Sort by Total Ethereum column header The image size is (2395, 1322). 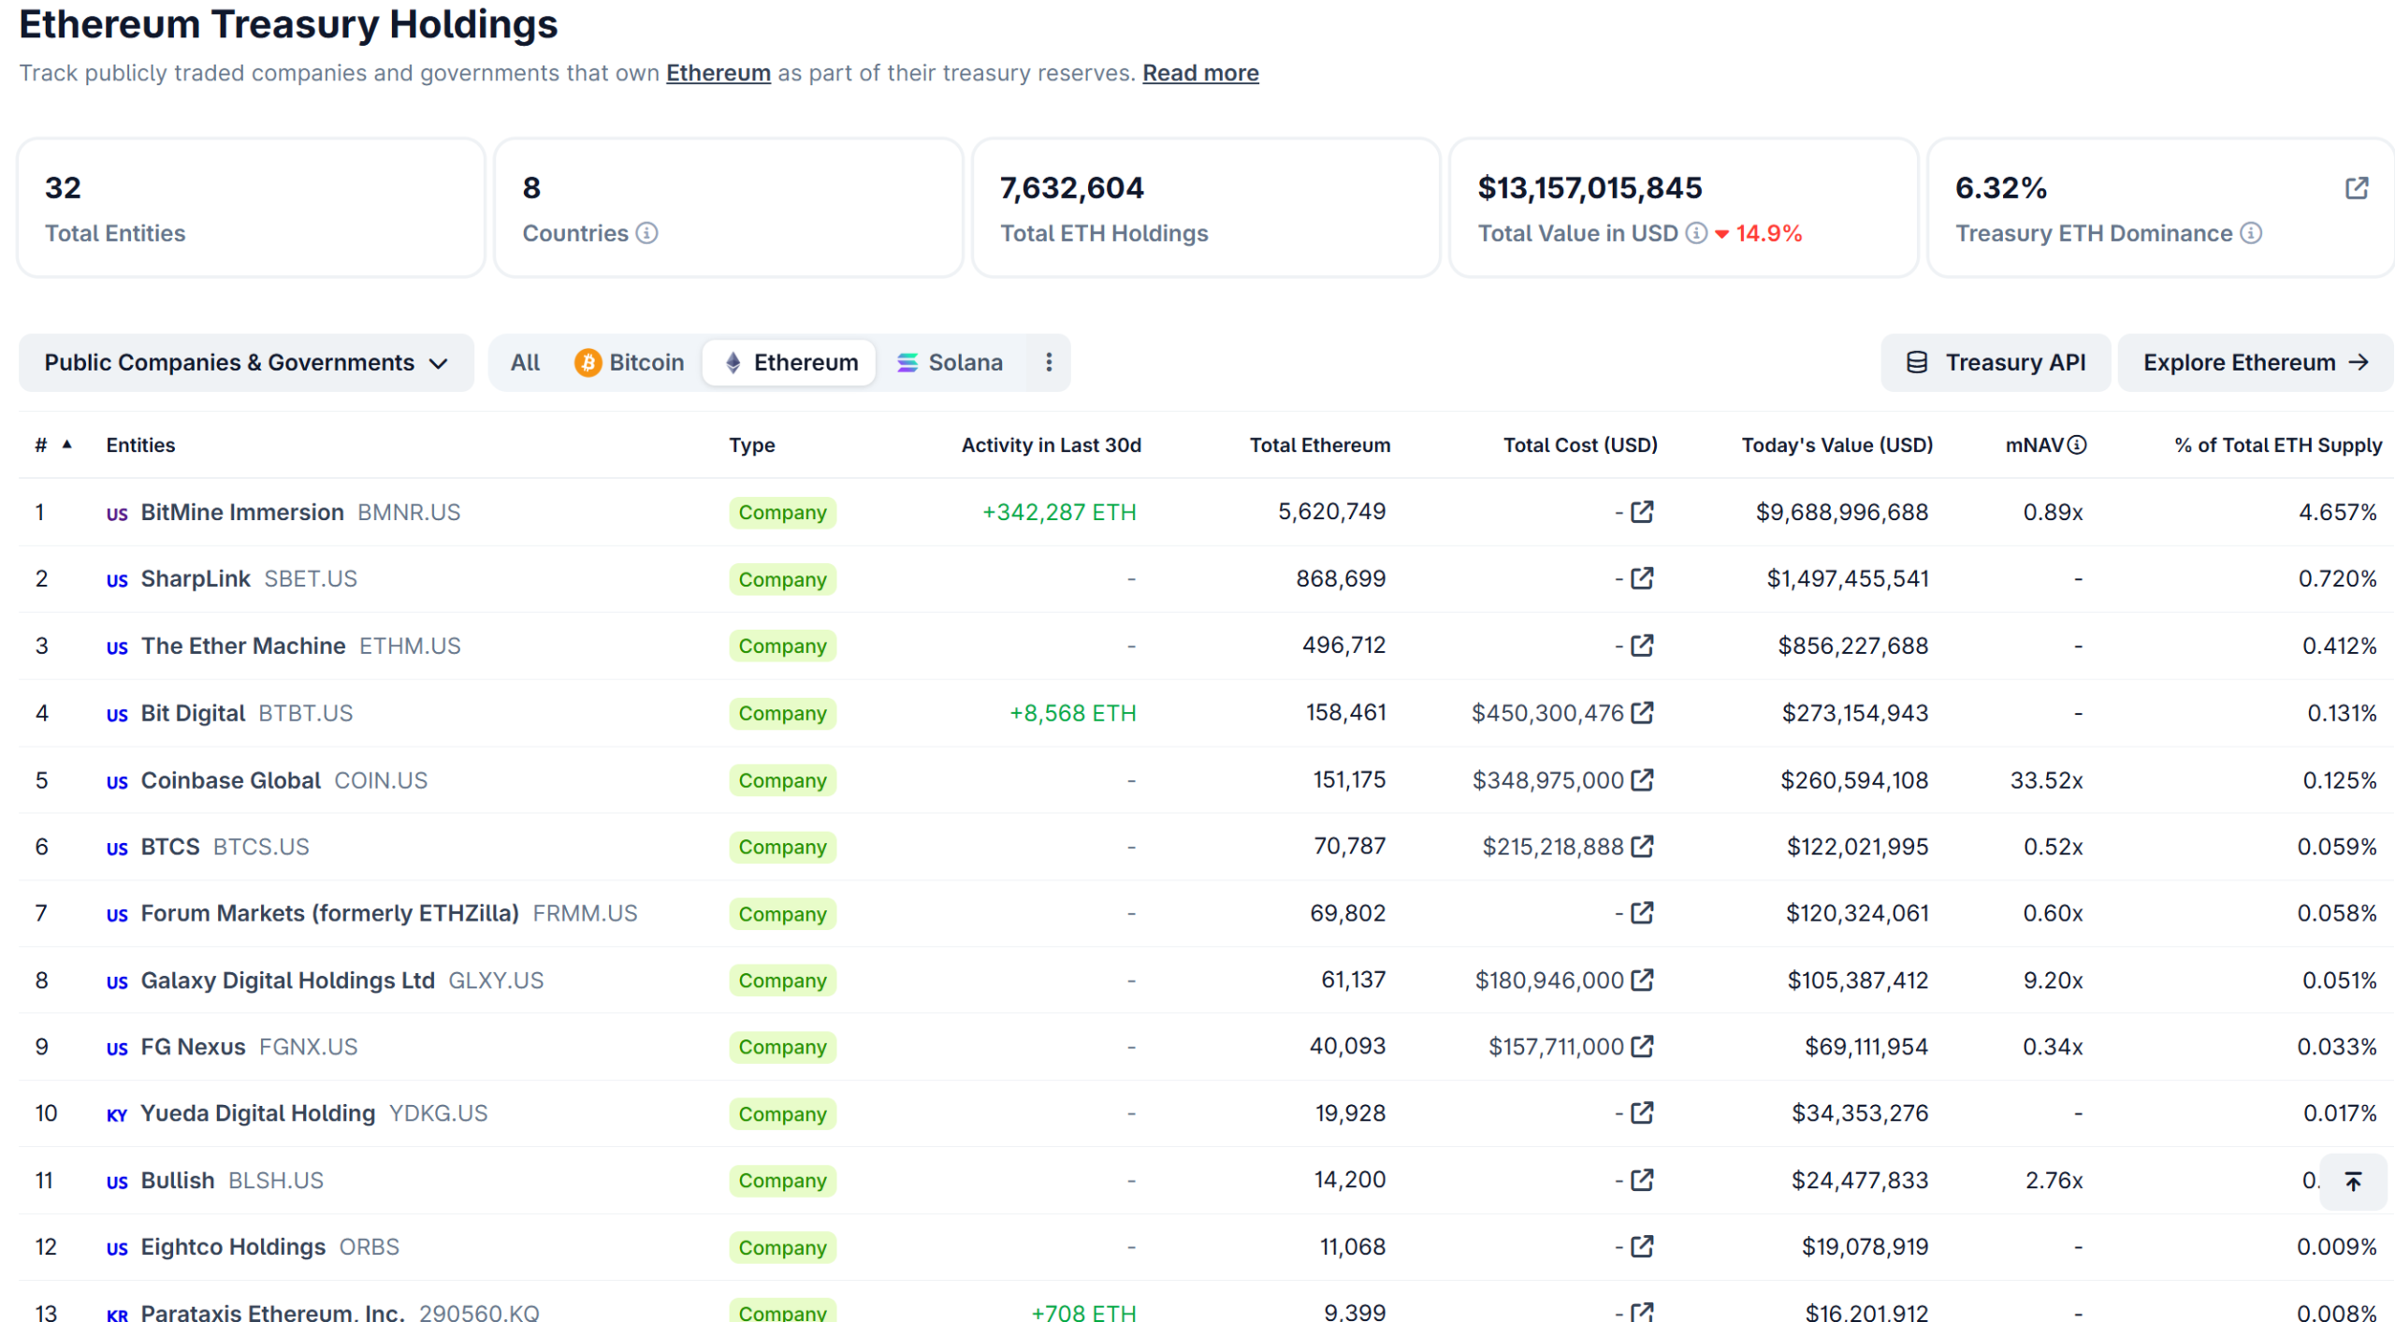[x=1319, y=445]
